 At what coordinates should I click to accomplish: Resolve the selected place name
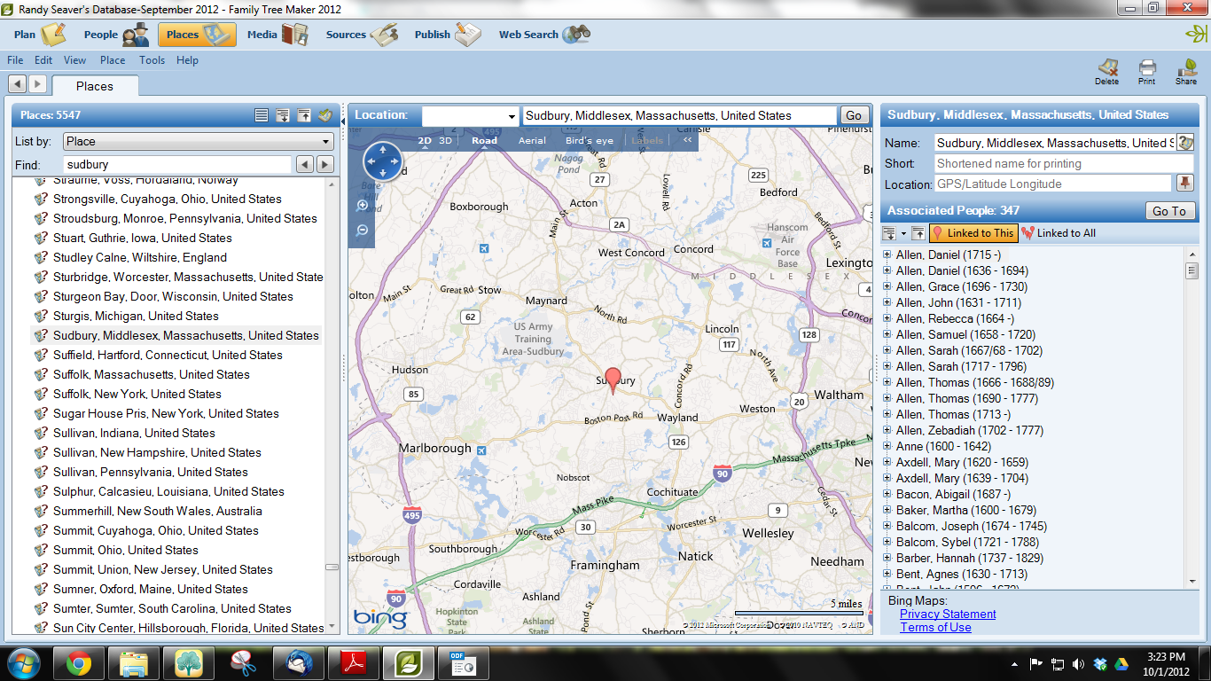(325, 114)
